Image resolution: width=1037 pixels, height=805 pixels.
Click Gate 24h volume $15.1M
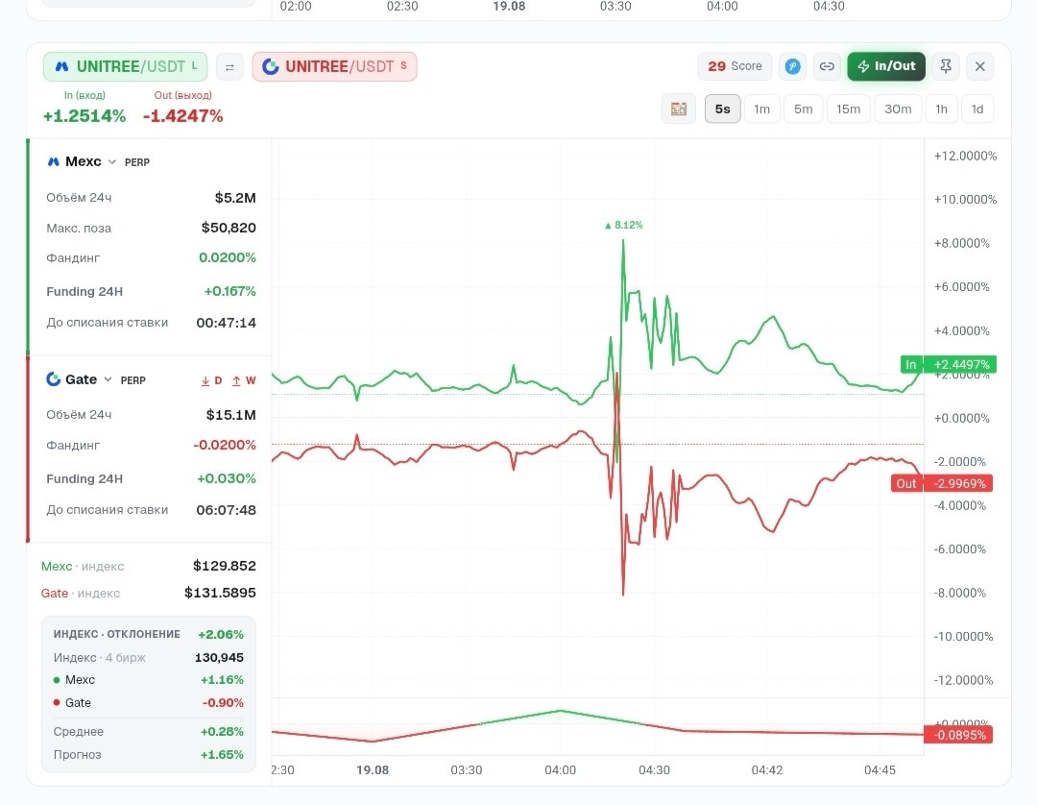[230, 415]
